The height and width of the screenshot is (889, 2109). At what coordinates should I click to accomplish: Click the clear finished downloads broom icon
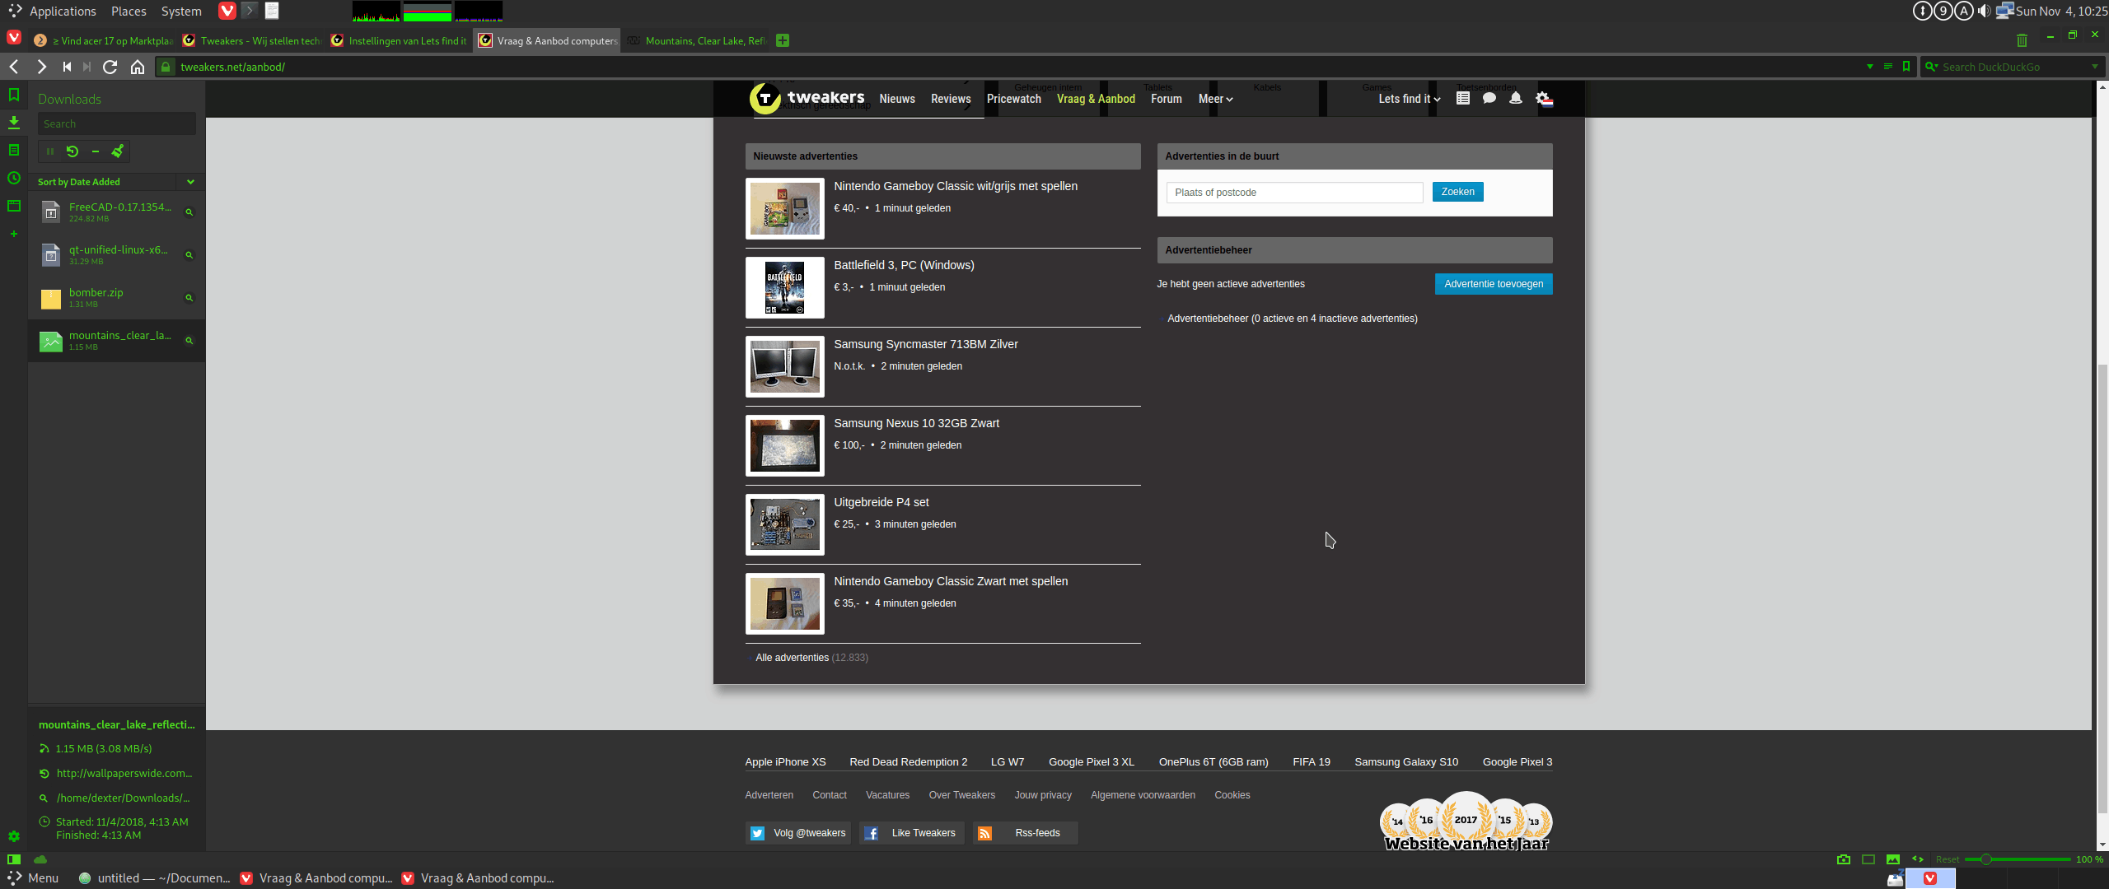[x=118, y=151]
